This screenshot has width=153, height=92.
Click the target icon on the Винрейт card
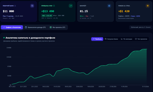pos(109,6)
